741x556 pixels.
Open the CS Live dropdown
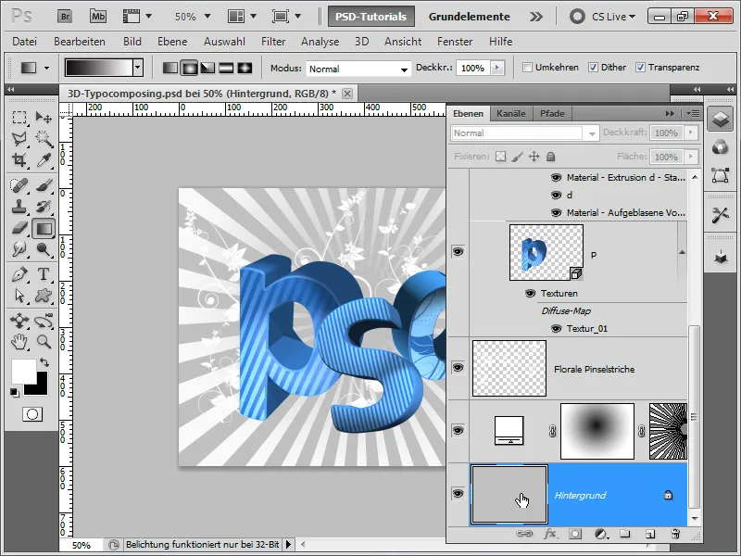(612, 17)
